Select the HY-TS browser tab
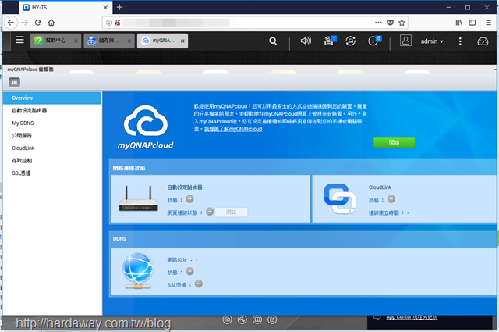The image size is (499, 332). pyautogui.click(x=66, y=7)
